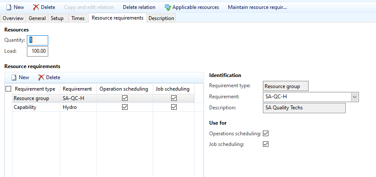Click the Load value field
The width and height of the screenshot is (376, 177).
[x=38, y=51]
